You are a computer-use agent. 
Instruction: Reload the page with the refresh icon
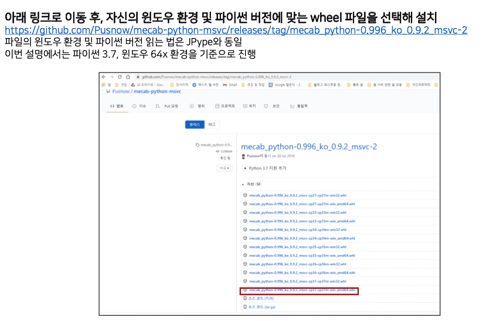(120, 77)
